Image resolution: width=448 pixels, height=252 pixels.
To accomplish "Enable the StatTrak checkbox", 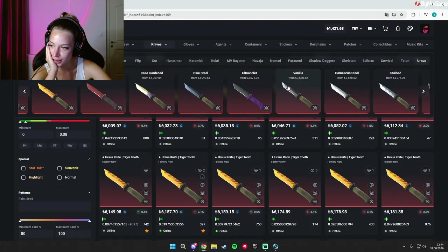I will pyautogui.click(x=23, y=168).
